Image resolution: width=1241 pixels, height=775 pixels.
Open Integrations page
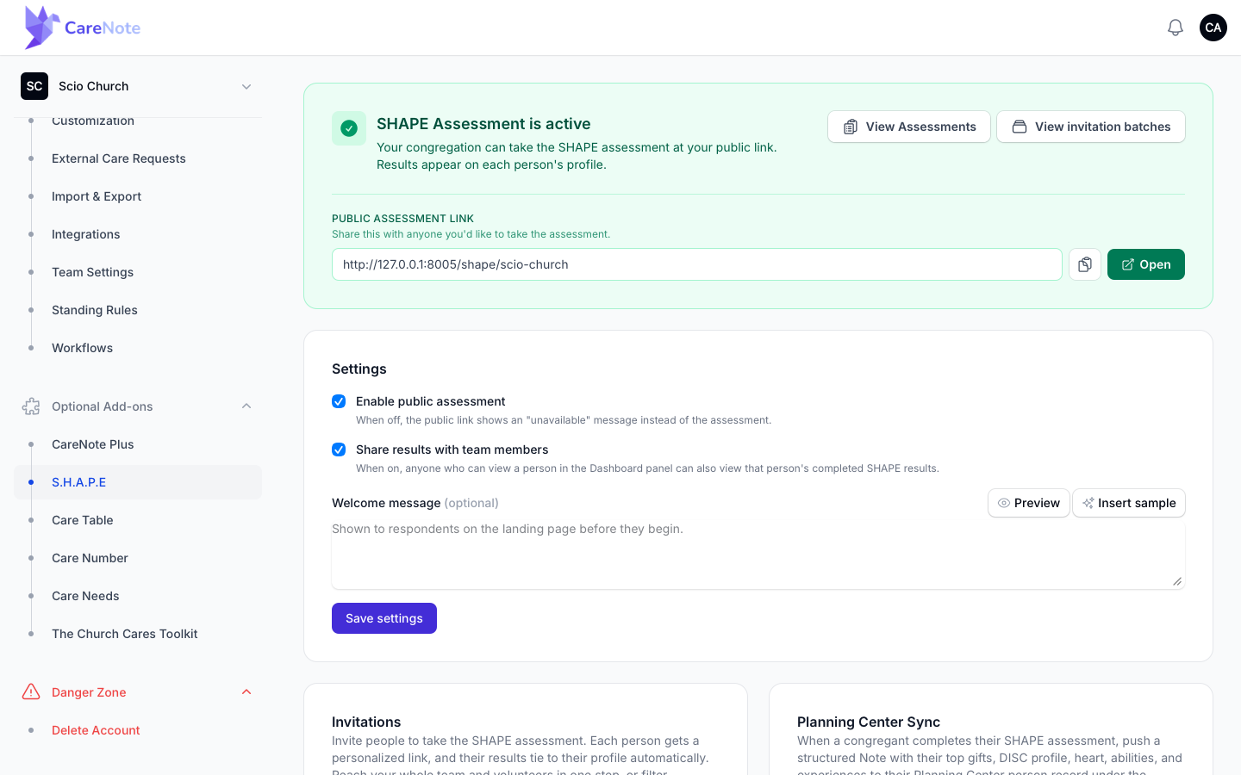pyautogui.click(x=86, y=234)
